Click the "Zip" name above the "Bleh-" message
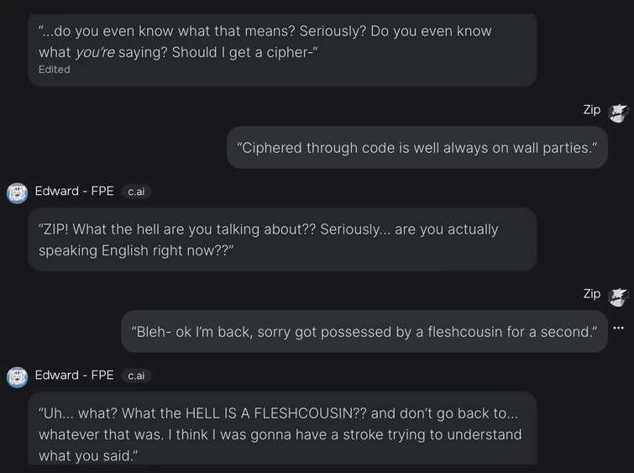Screen dimensions: 634x473 (x=592, y=294)
